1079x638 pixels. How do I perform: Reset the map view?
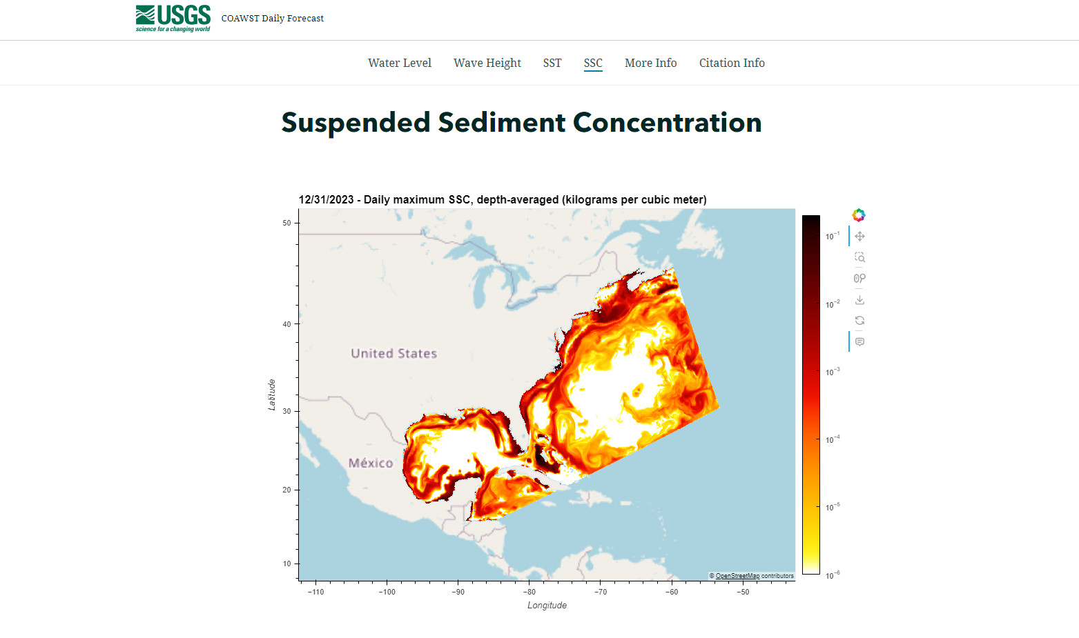(859, 321)
